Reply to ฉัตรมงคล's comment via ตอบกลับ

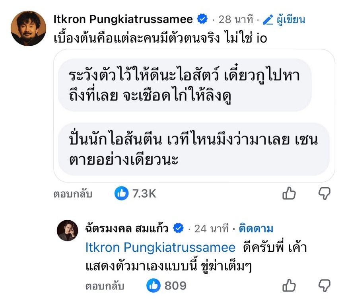pyautogui.click(x=105, y=286)
